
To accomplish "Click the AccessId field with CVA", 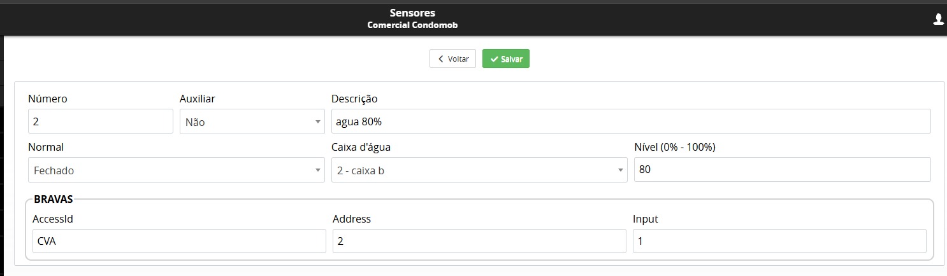I will (179, 241).
